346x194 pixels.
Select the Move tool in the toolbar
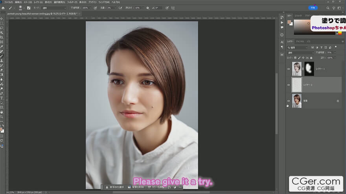(x=2, y=18)
